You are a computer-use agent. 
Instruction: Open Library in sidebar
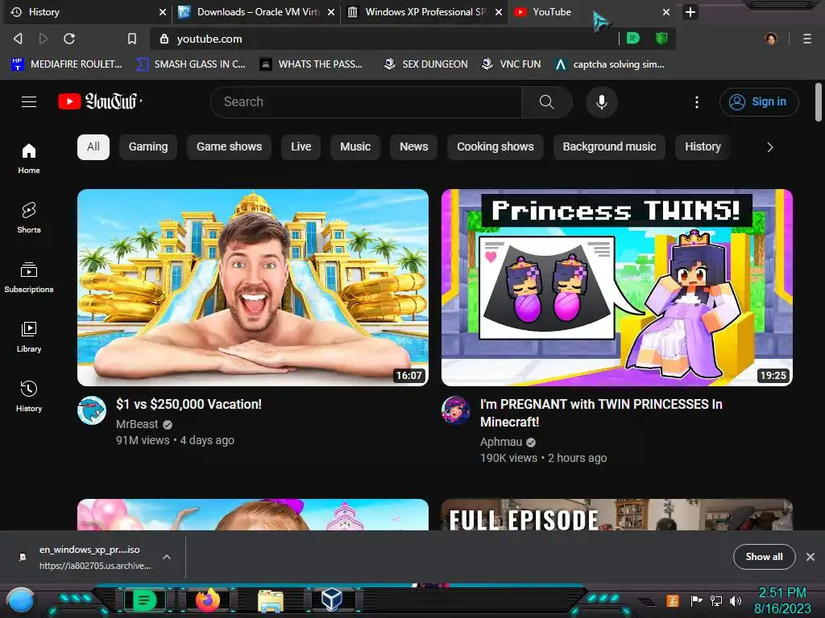29,337
